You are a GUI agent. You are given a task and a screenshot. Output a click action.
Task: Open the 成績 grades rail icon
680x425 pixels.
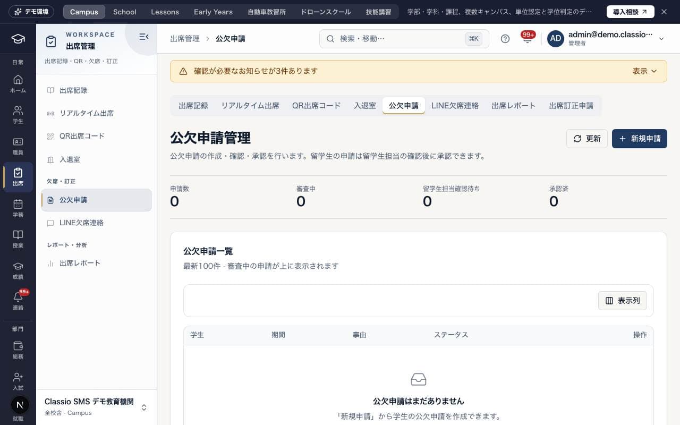point(18,270)
